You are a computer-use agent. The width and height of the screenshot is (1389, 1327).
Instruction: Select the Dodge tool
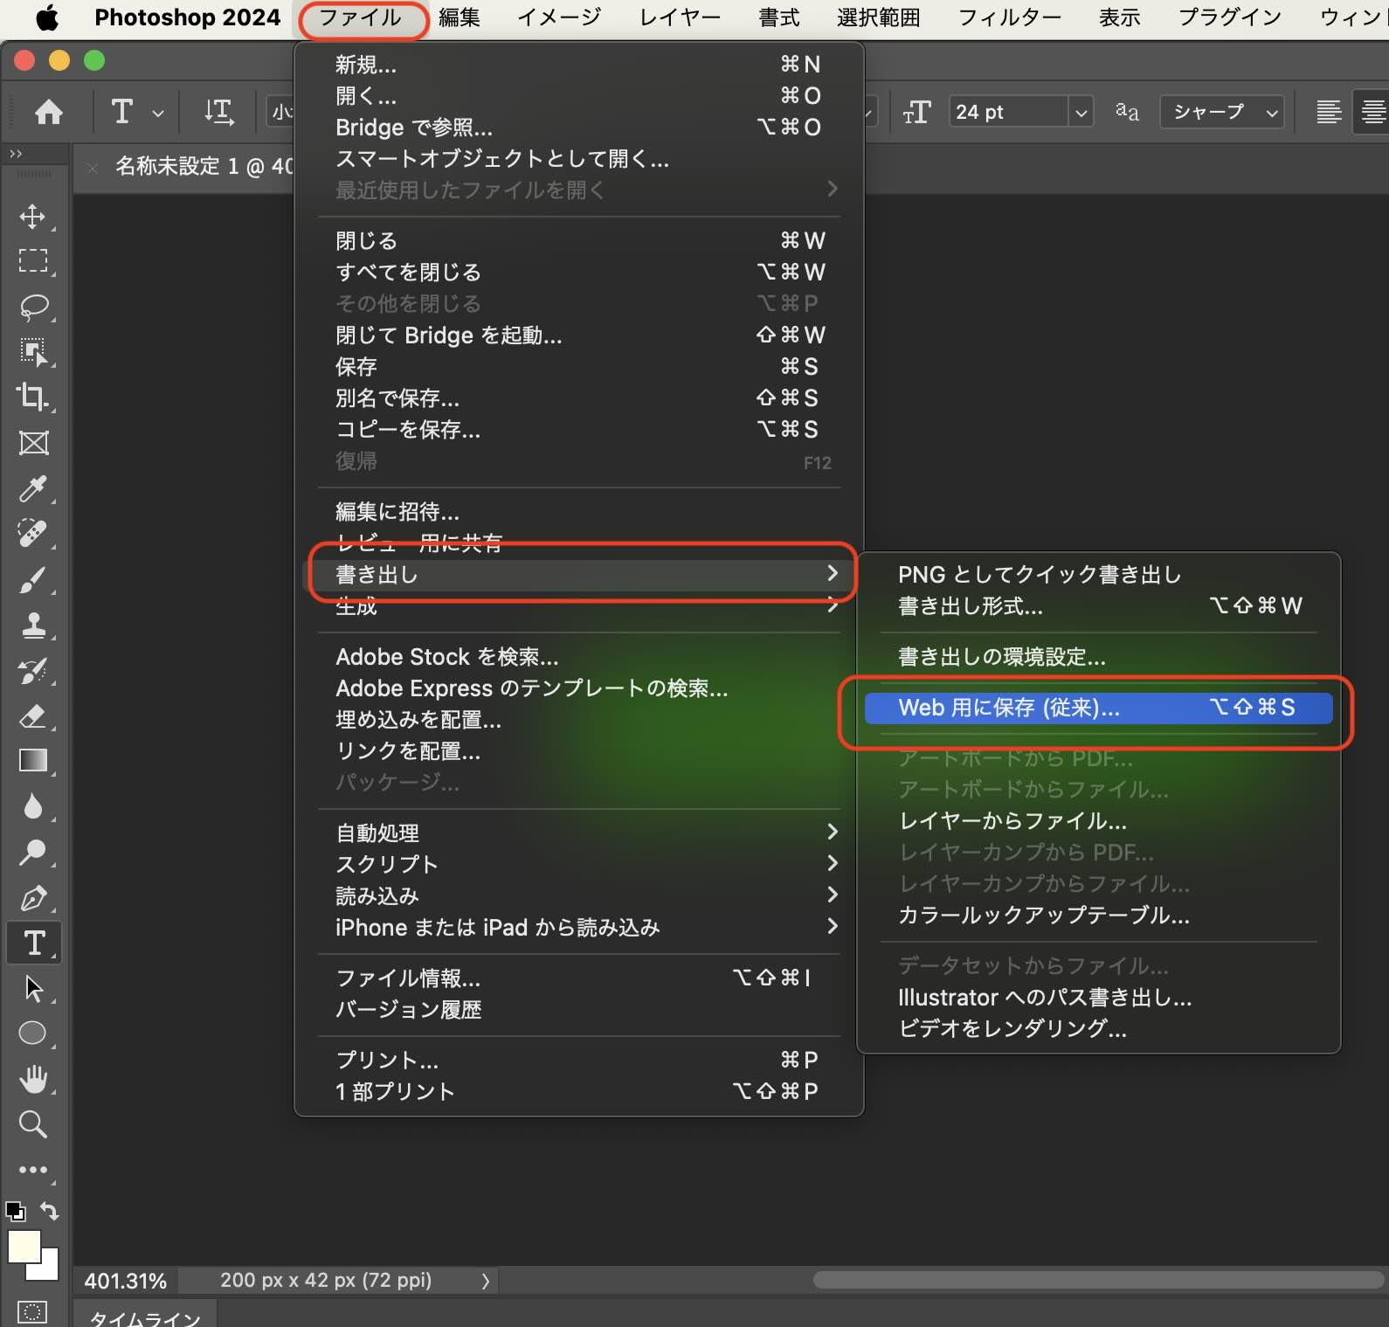point(33,852)
